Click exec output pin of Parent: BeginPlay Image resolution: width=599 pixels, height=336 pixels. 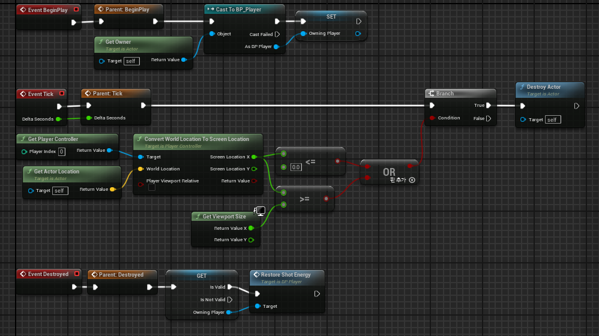[x=155, y=22]
